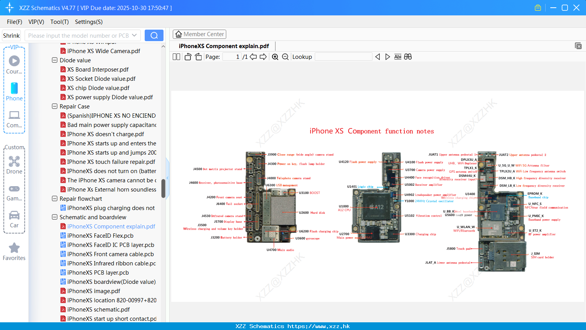Image resolution: width=586 pixels, height=330 pixels.
Task: Open iPhone Xs External horn soundless file
Action: (x=112, y=189)
